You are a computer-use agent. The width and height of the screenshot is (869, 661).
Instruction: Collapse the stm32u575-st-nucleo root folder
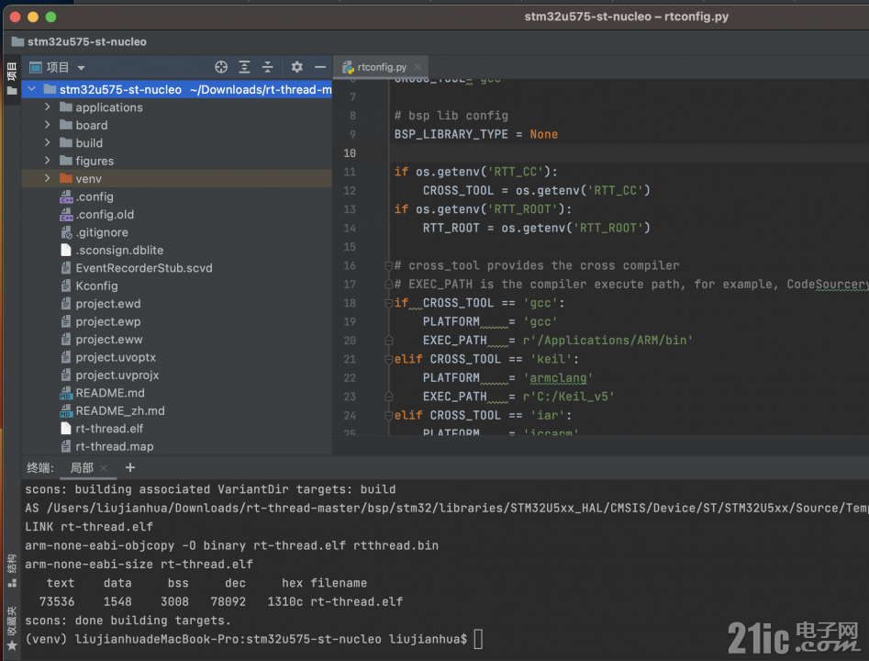tap(31, 89)
